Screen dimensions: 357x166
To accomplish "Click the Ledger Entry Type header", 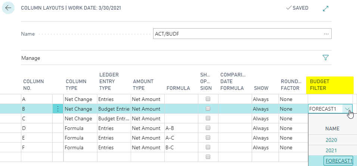I will tap(109, 81).
